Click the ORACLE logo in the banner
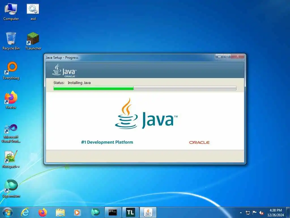This screenshot has height=218, width=290. coord(199,142)
